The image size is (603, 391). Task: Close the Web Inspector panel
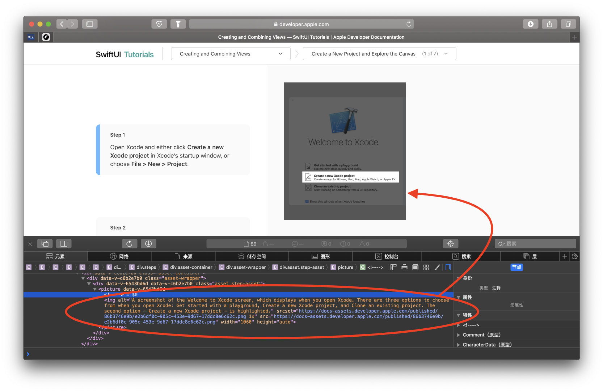[x=30, y=244]
